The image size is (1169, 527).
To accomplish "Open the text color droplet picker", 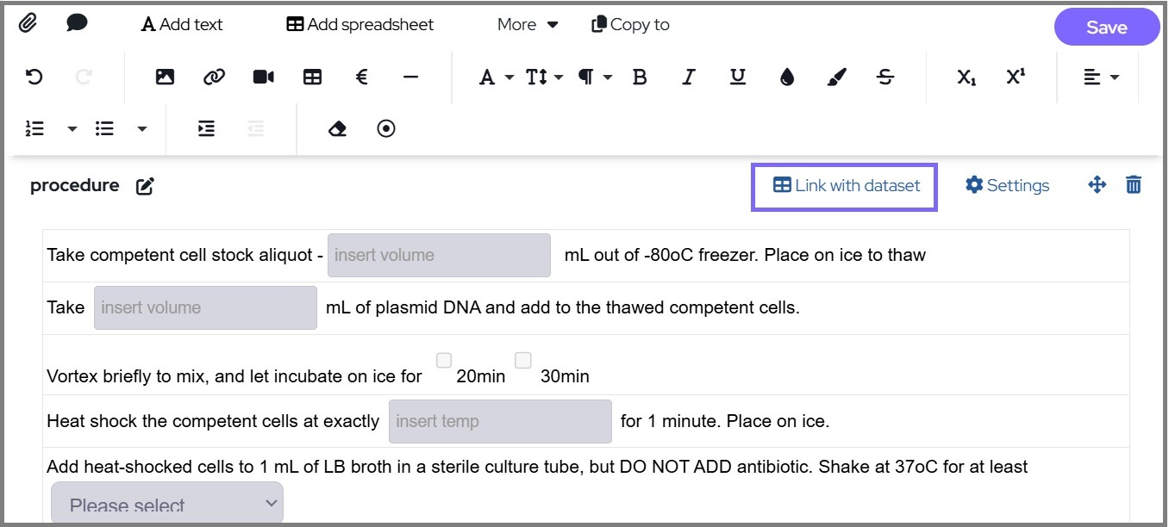I will 786,77.
